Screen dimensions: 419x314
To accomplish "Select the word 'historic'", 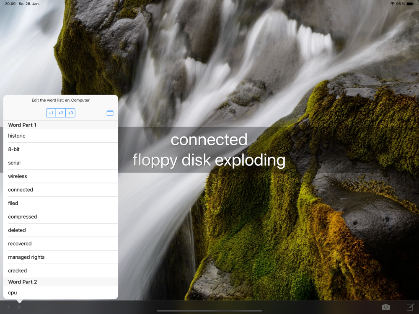I will [x=61, y=136].
